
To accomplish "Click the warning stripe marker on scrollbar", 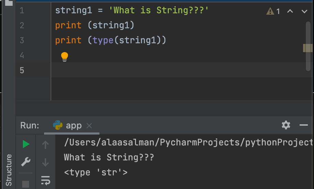I will 308,48.
